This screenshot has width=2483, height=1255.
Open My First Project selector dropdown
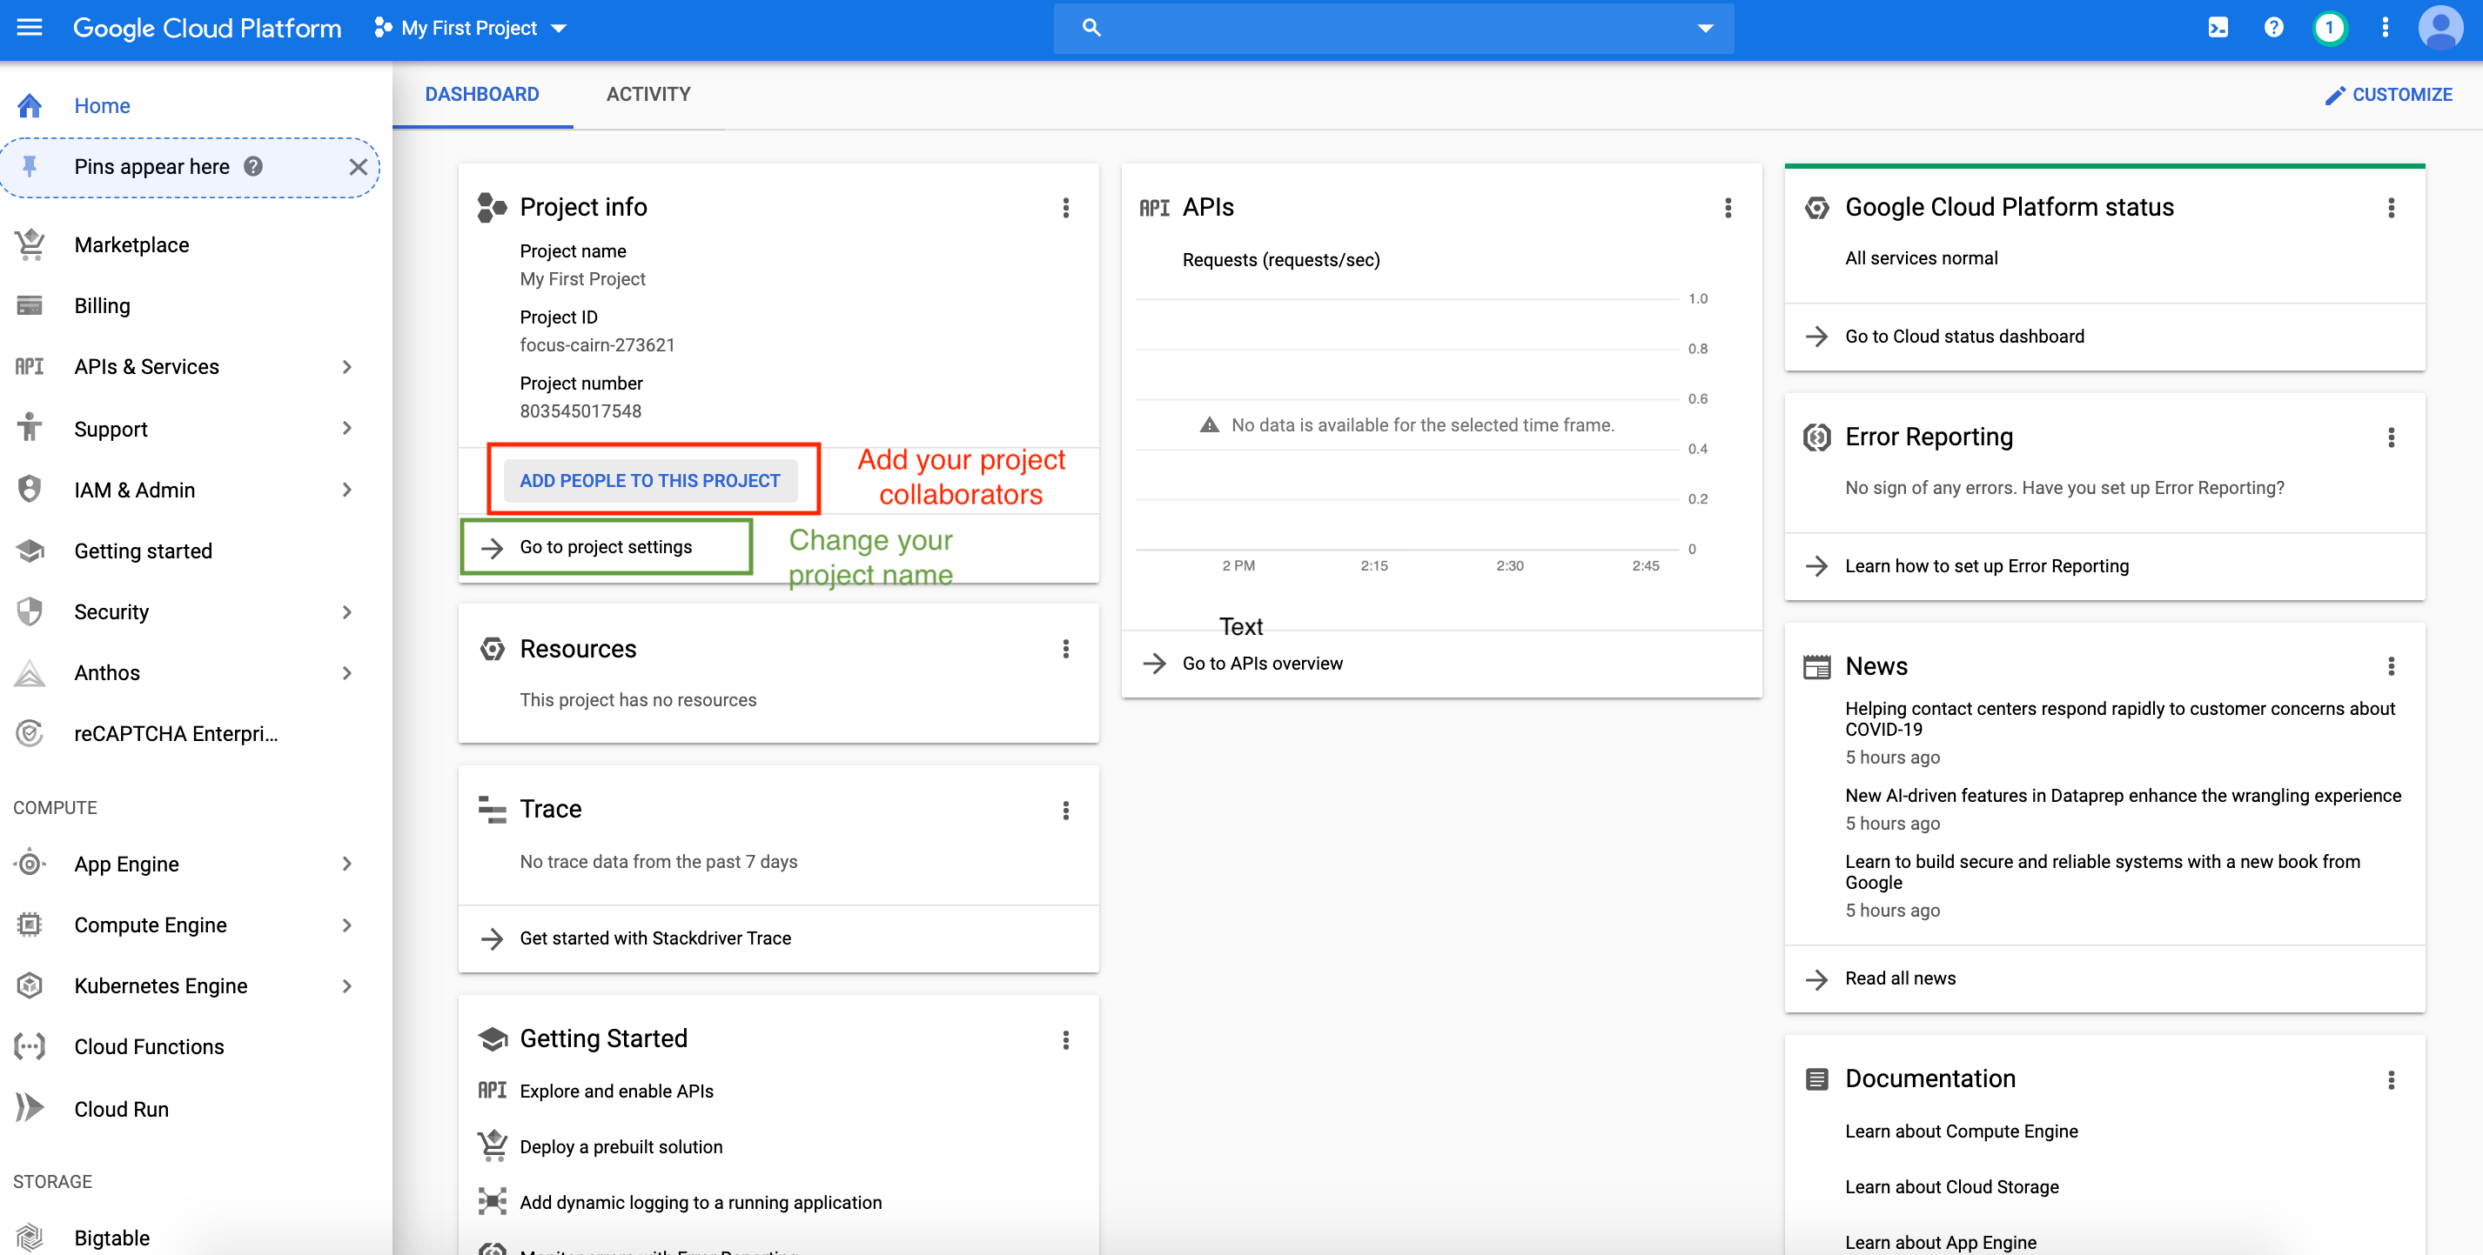470,28
